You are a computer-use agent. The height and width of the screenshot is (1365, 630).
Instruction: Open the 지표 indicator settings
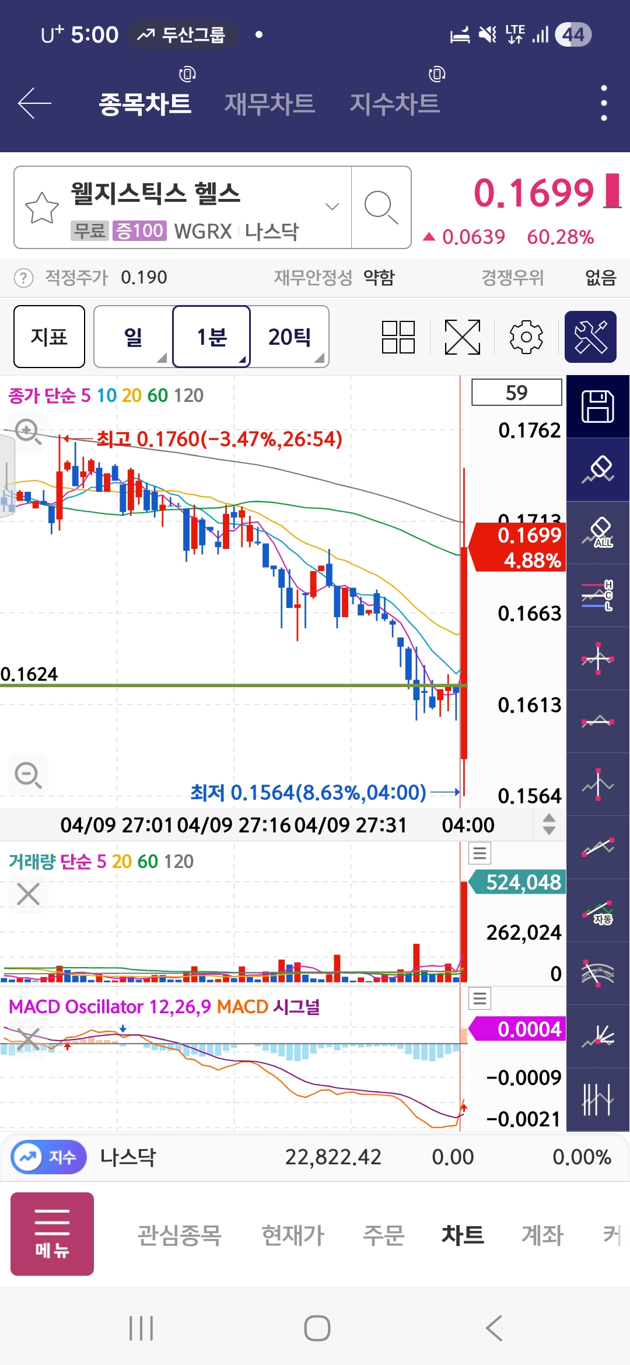point(49,337)
